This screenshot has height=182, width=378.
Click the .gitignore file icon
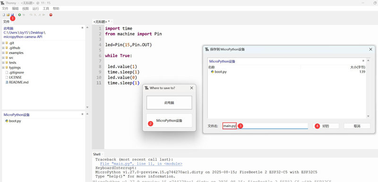pyautogui.click(x=7, y=72)
